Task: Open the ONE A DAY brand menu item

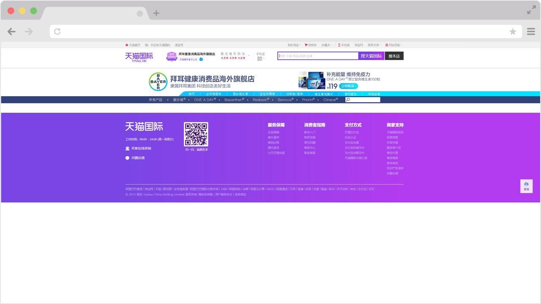Action: tap(205, 100)
